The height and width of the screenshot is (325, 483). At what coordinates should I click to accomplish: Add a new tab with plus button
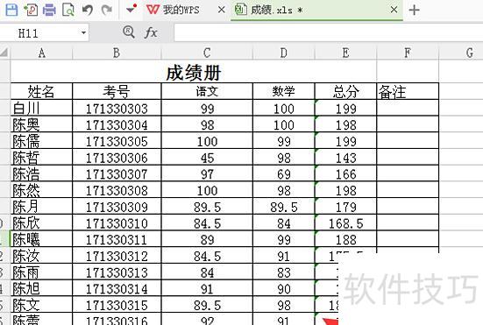[415, 11]
